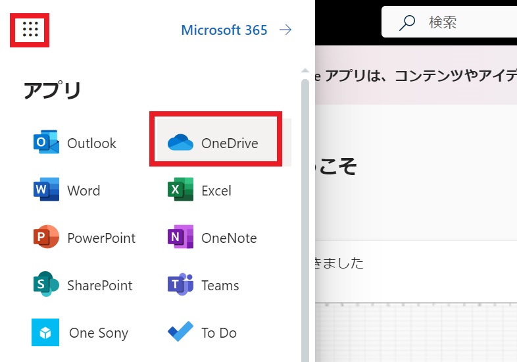Screen dimensions: 517x362
Task: Choose the Excel label in apps list
Action: tap(216, 191)
